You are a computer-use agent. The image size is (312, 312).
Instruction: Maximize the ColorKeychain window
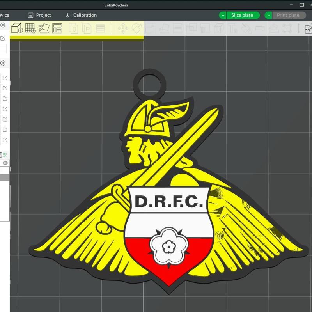click(301, 5)
